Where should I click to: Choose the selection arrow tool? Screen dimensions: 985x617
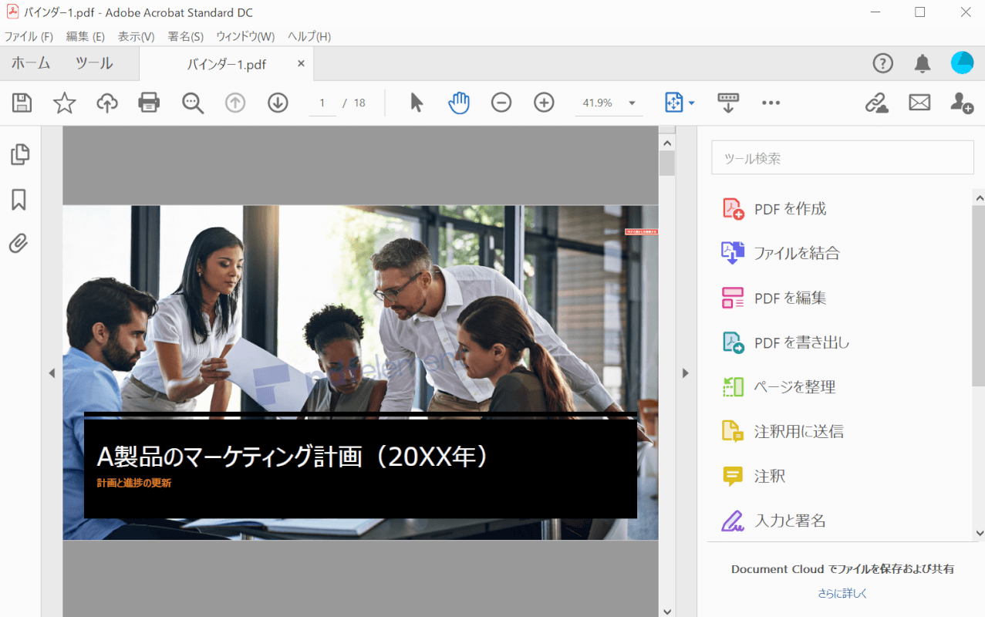point(417,103)
